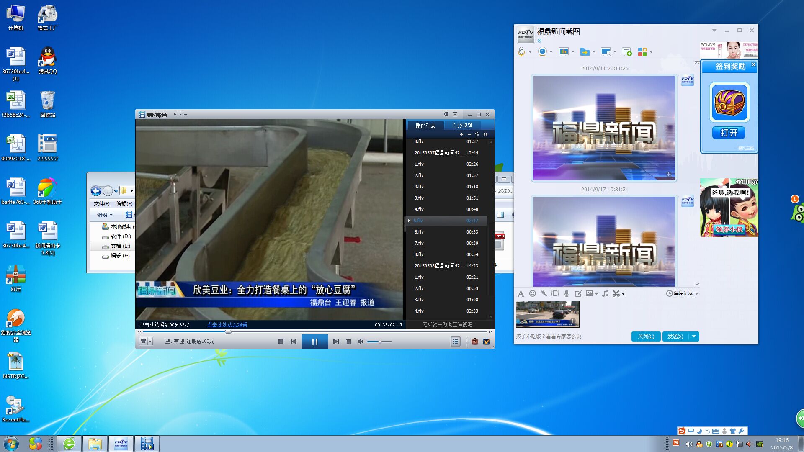Expand screenshot scissors dropdown arrow
This screenshot has width=804, height=452.
coord(623,294)
